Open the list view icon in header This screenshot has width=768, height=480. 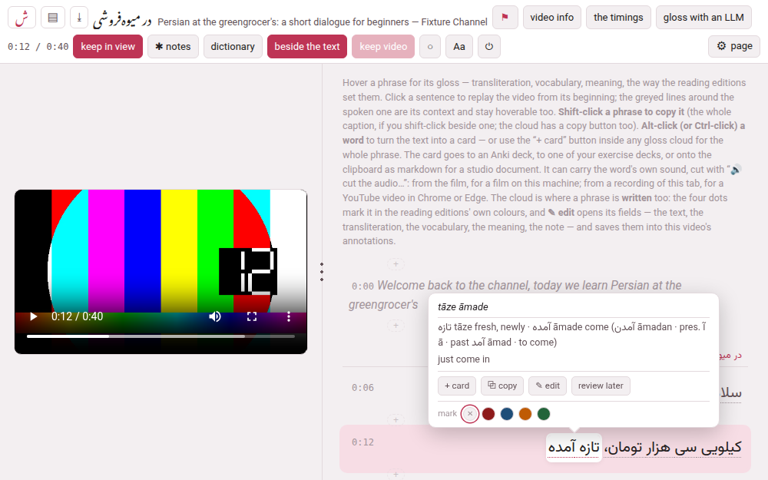(53, 18)
